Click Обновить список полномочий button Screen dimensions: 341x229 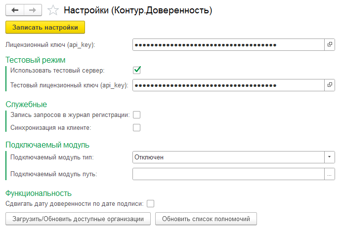click(206, 219)
